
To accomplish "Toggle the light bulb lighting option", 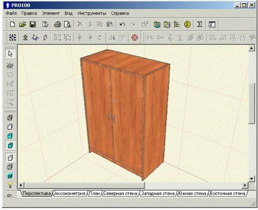I will click(x=10, y=185).
